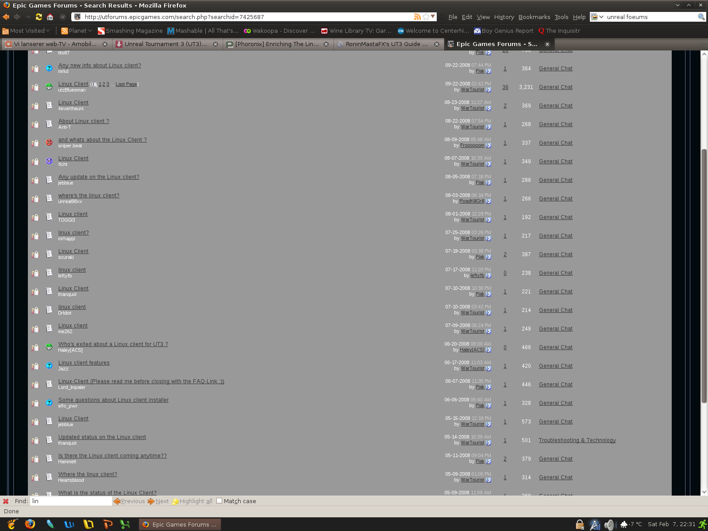The height and width of the screenshot is (531, 708).
Task: Open Firefox launcher in taskbar
Action: pos(30,524)
